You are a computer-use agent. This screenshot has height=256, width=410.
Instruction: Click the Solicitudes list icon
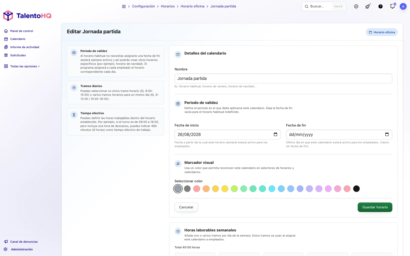tap(6, 55)
